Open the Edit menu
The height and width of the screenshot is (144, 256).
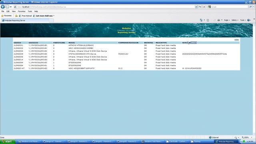(x=8, y=12)
